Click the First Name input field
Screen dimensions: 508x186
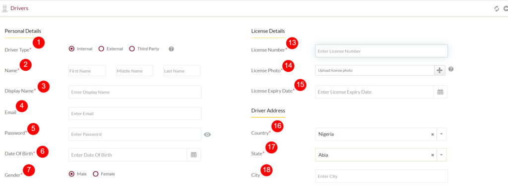[x=87, y=71]
